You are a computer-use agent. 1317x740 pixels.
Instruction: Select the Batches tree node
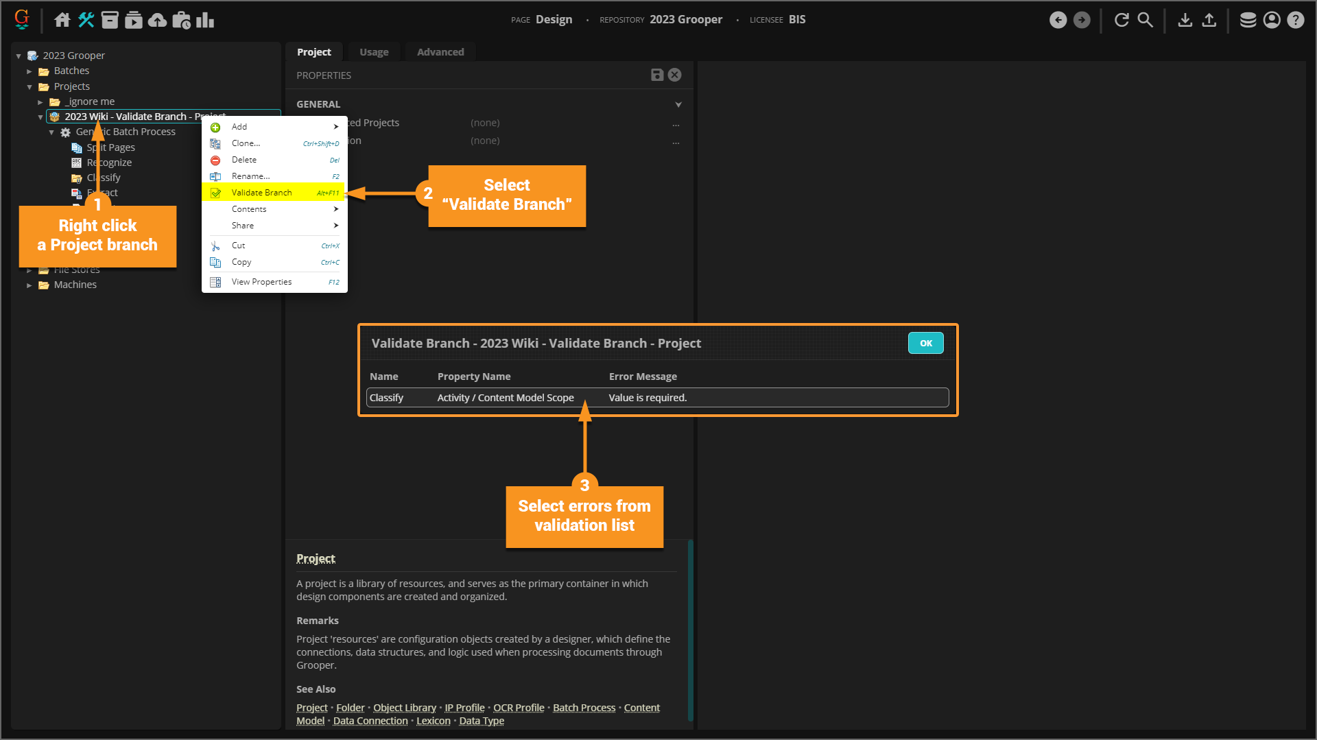71,71
